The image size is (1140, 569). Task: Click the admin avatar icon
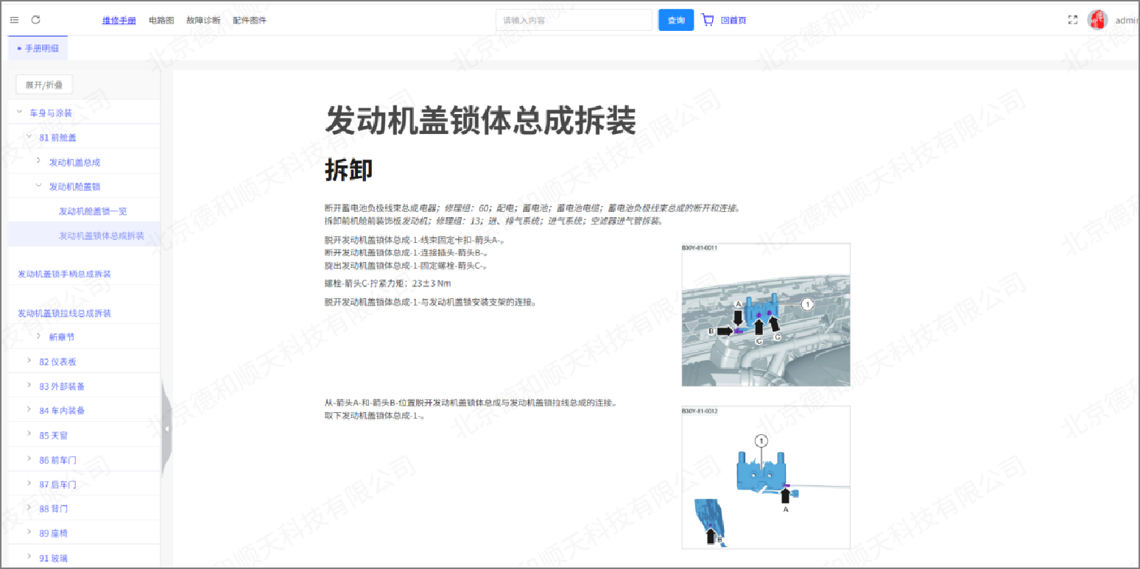click(1097, 18)
